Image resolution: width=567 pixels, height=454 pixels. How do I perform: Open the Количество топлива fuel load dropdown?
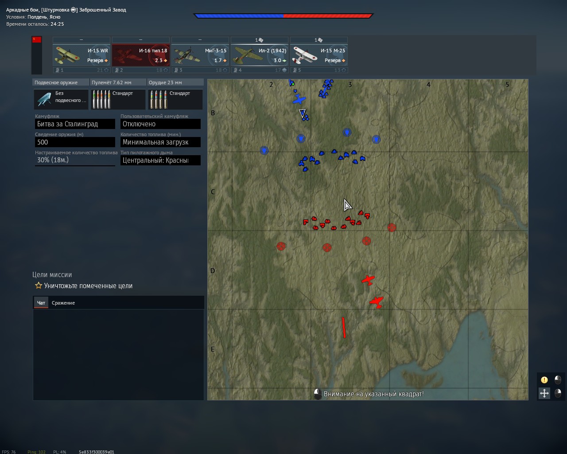coord(160,142)
